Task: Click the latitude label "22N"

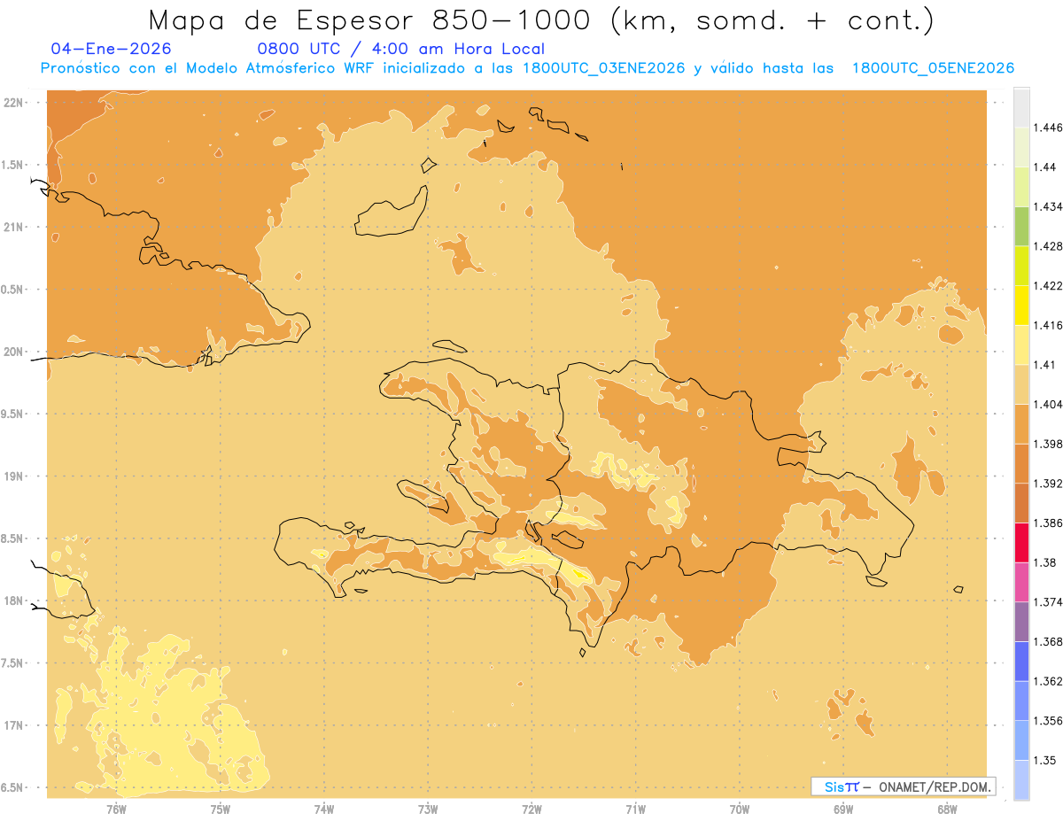Action: 14,103
